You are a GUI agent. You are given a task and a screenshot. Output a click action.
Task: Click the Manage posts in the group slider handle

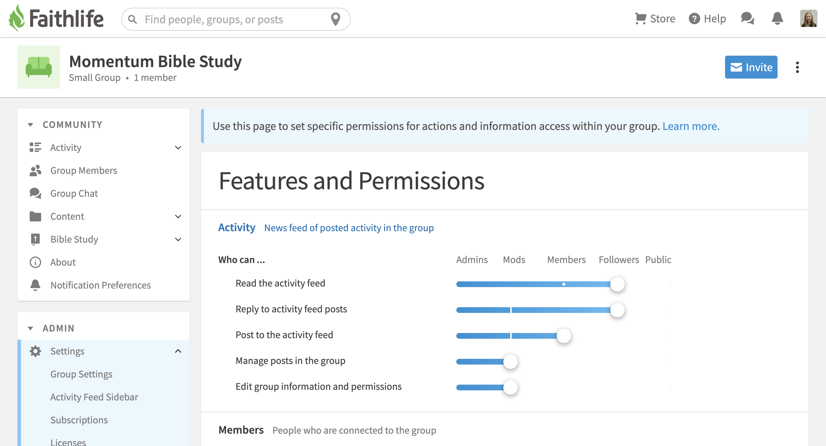(x=510, y=362)
